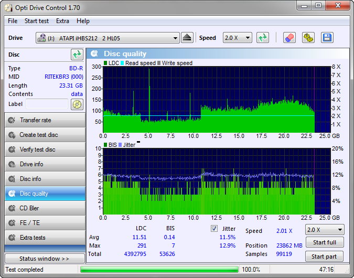The image size is (354, 278).
Task: Click the Read speed cyan legend swatch
Action: (x=122, y=63)
